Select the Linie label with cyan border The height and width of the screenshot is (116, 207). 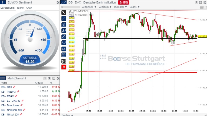coord(71,42)
